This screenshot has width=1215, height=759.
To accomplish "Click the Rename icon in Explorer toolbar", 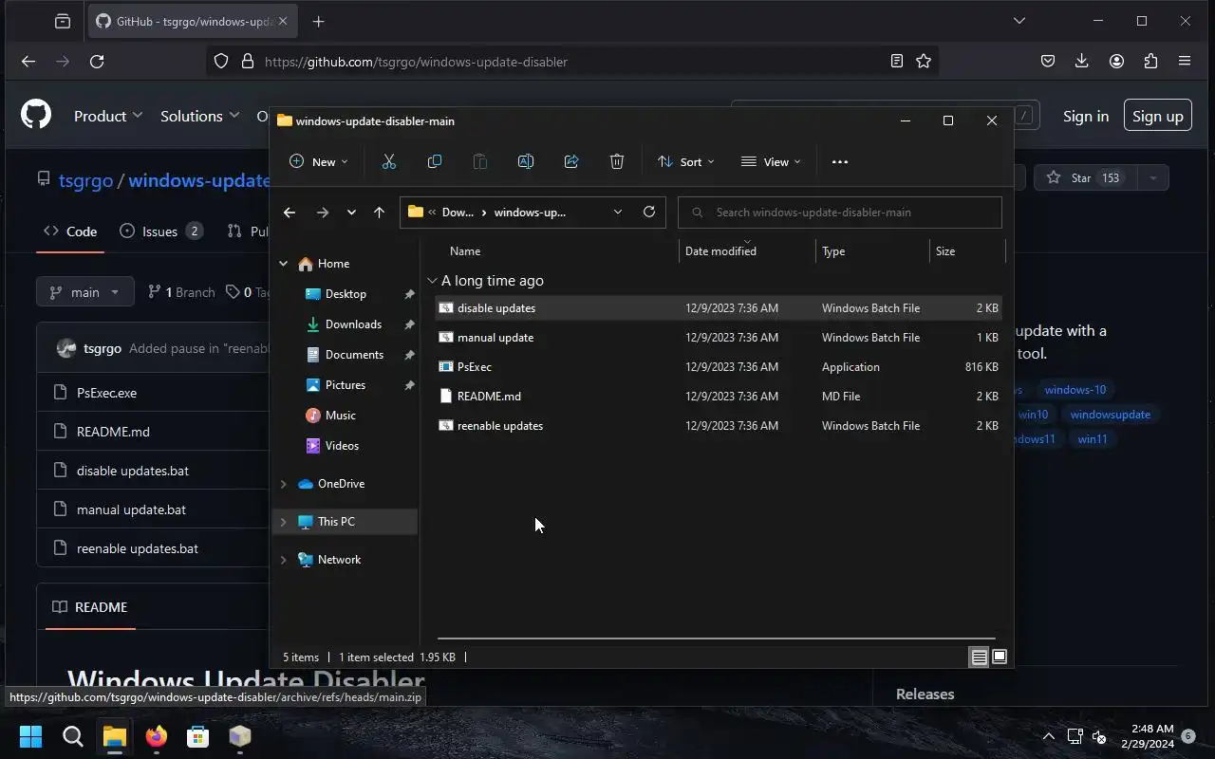I will click(x=526, y=161).
